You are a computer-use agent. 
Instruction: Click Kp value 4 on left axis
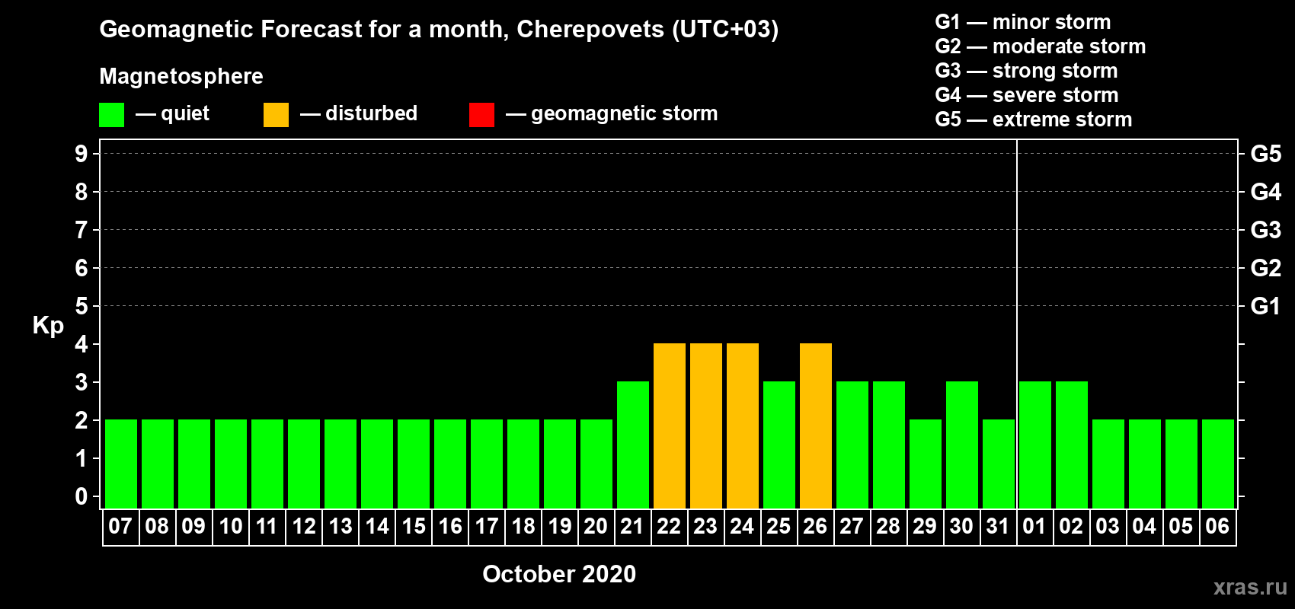(x=82, y=344)
